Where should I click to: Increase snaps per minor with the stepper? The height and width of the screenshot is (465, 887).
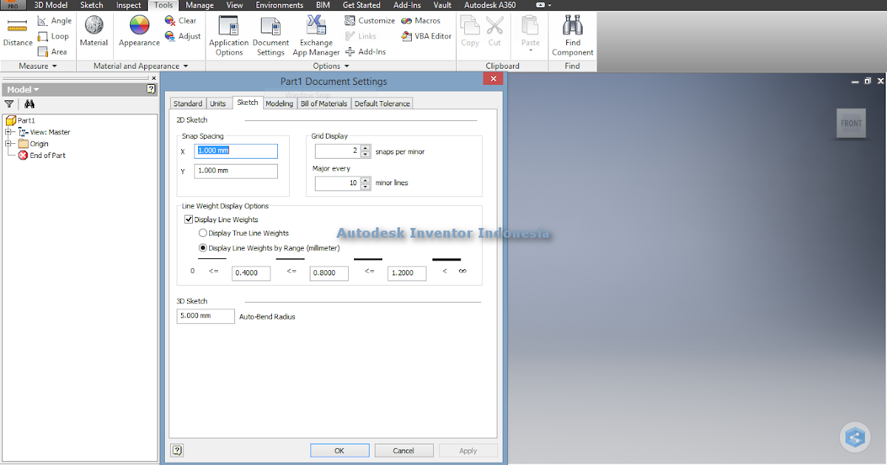point(364,148)
